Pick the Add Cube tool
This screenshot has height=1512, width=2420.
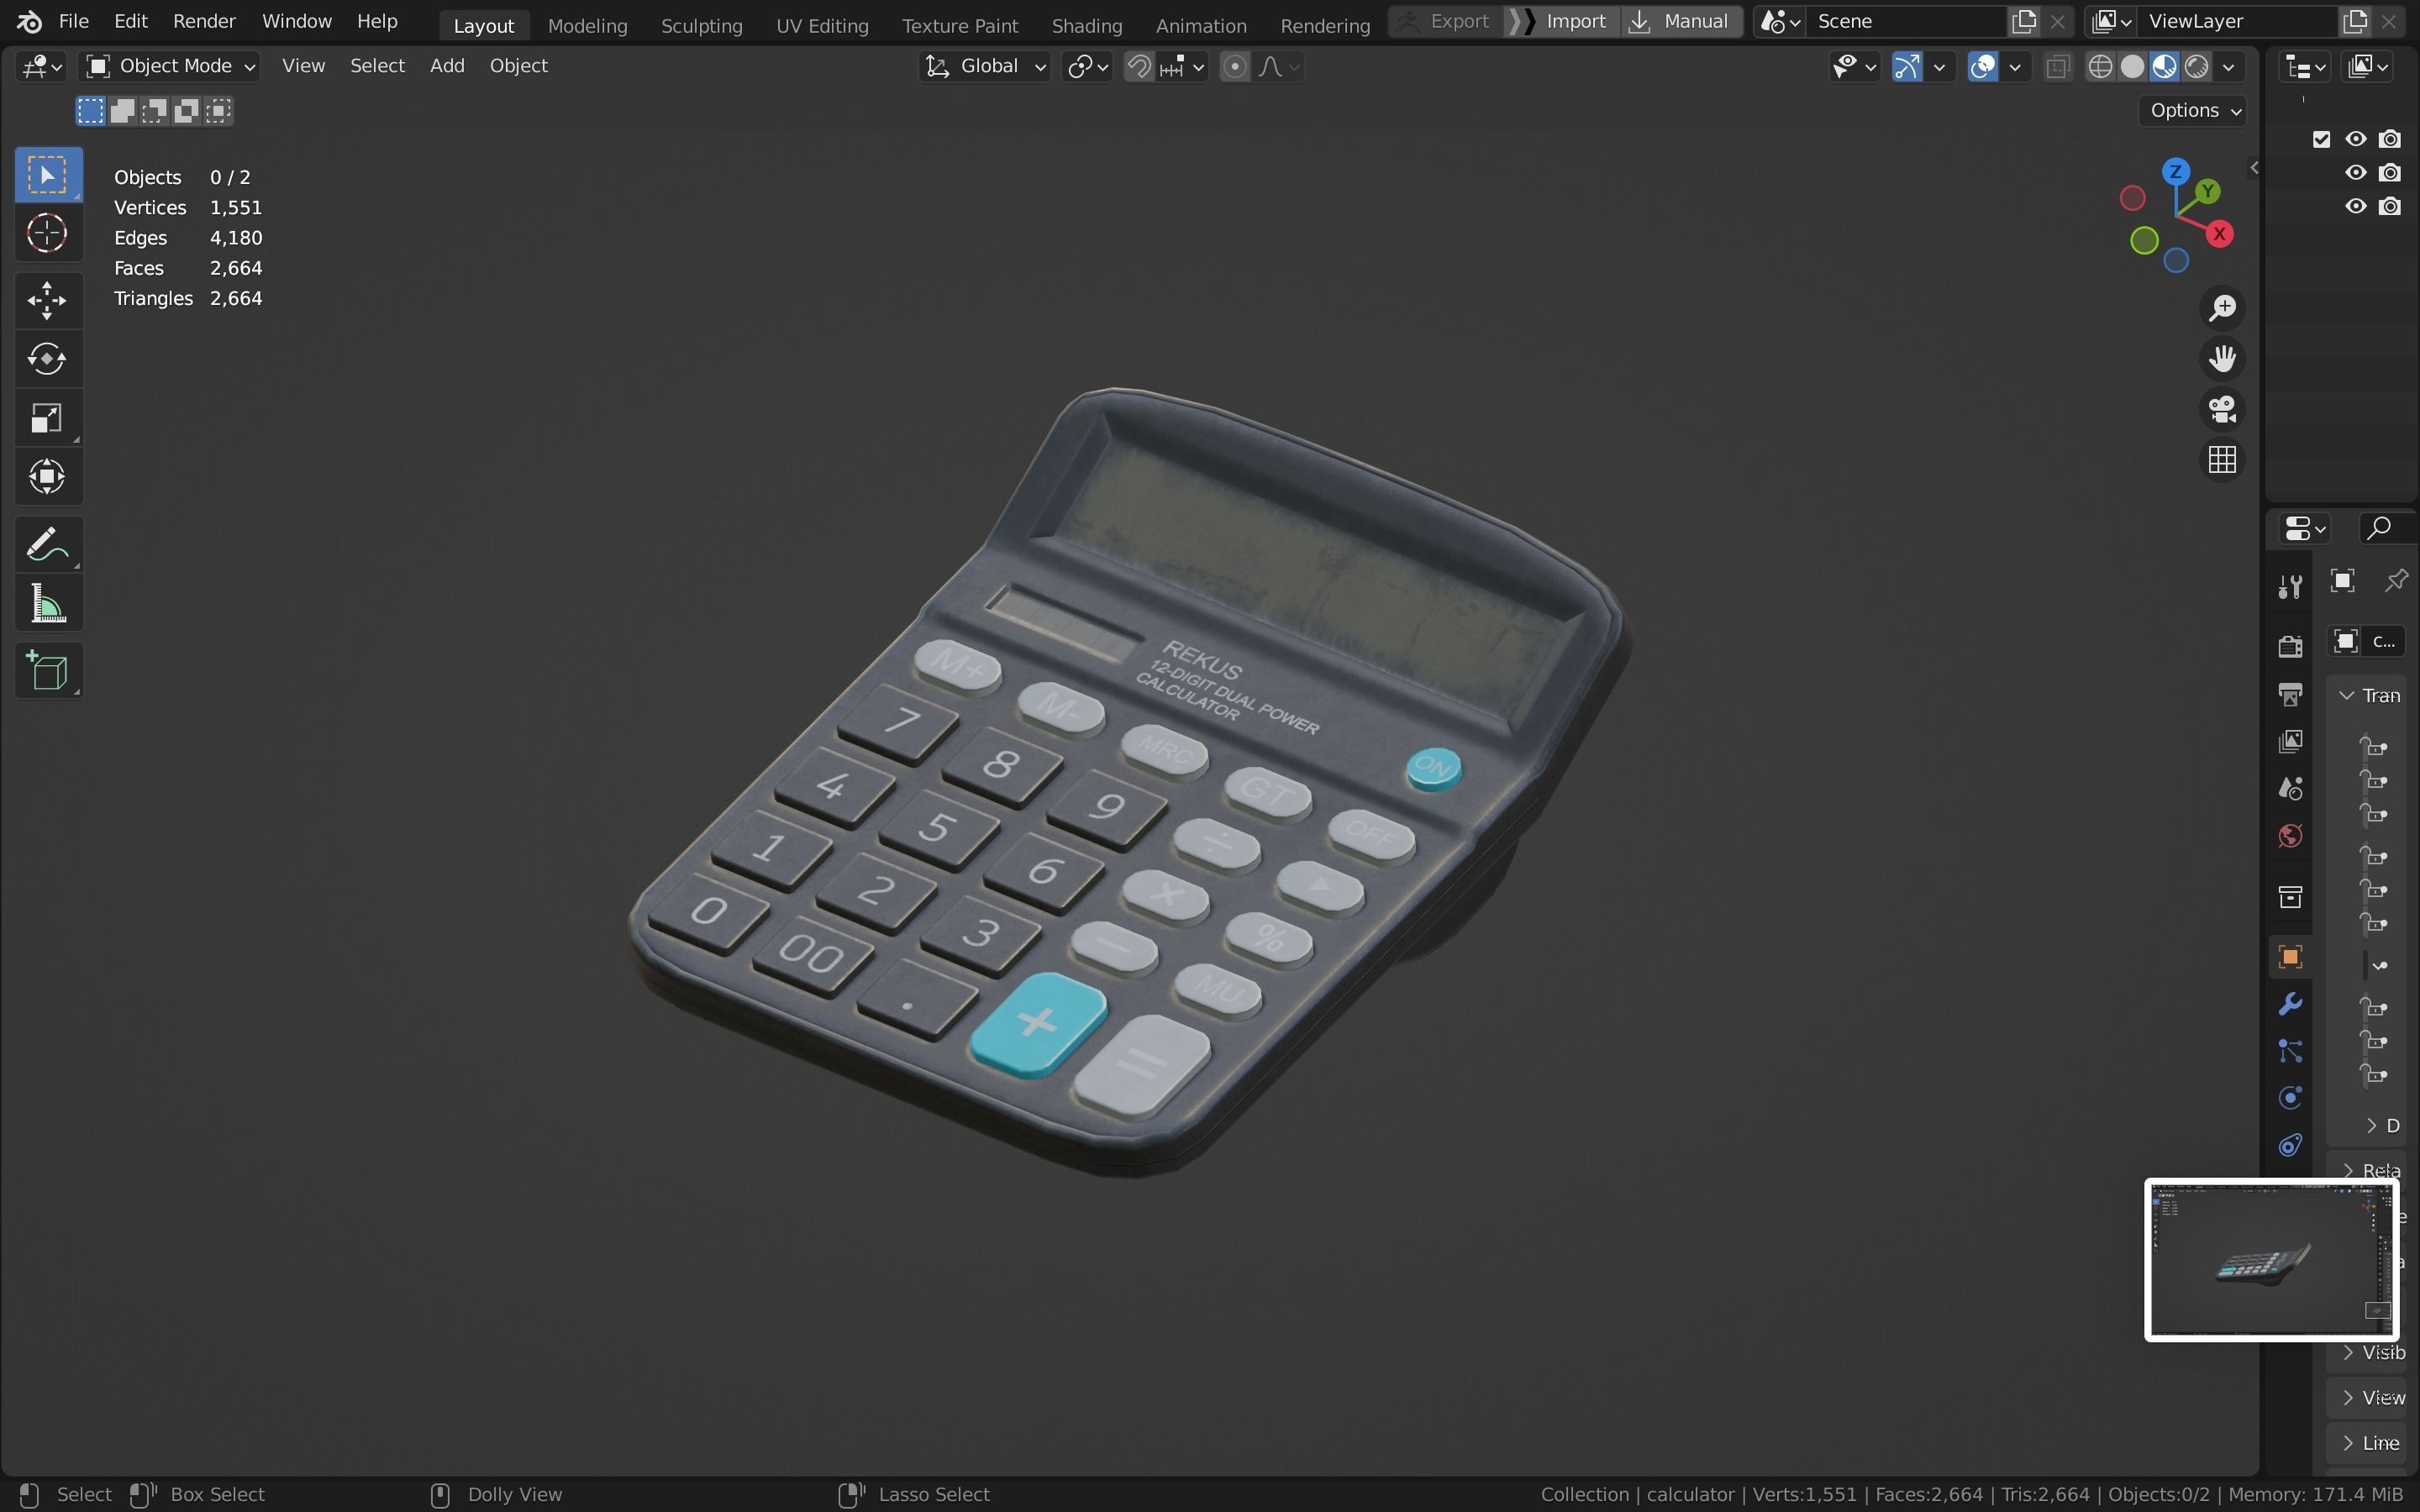pyautogui.click(x=47, y=671)
